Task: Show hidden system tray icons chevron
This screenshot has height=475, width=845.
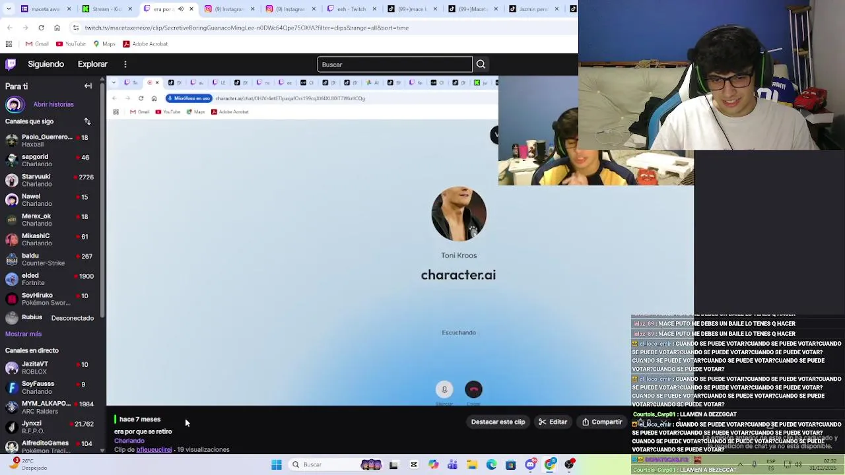Action: coord(739,464)
